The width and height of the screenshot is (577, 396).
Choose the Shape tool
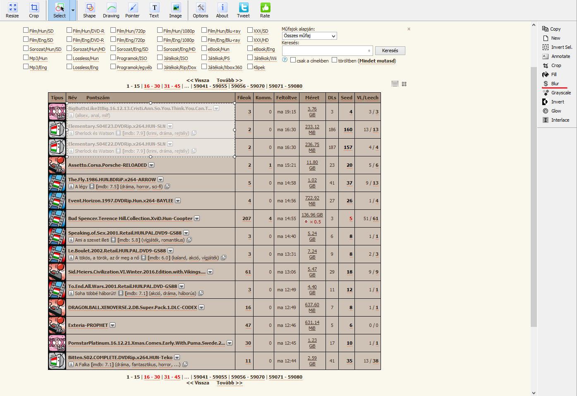click(x=89, y=10)
